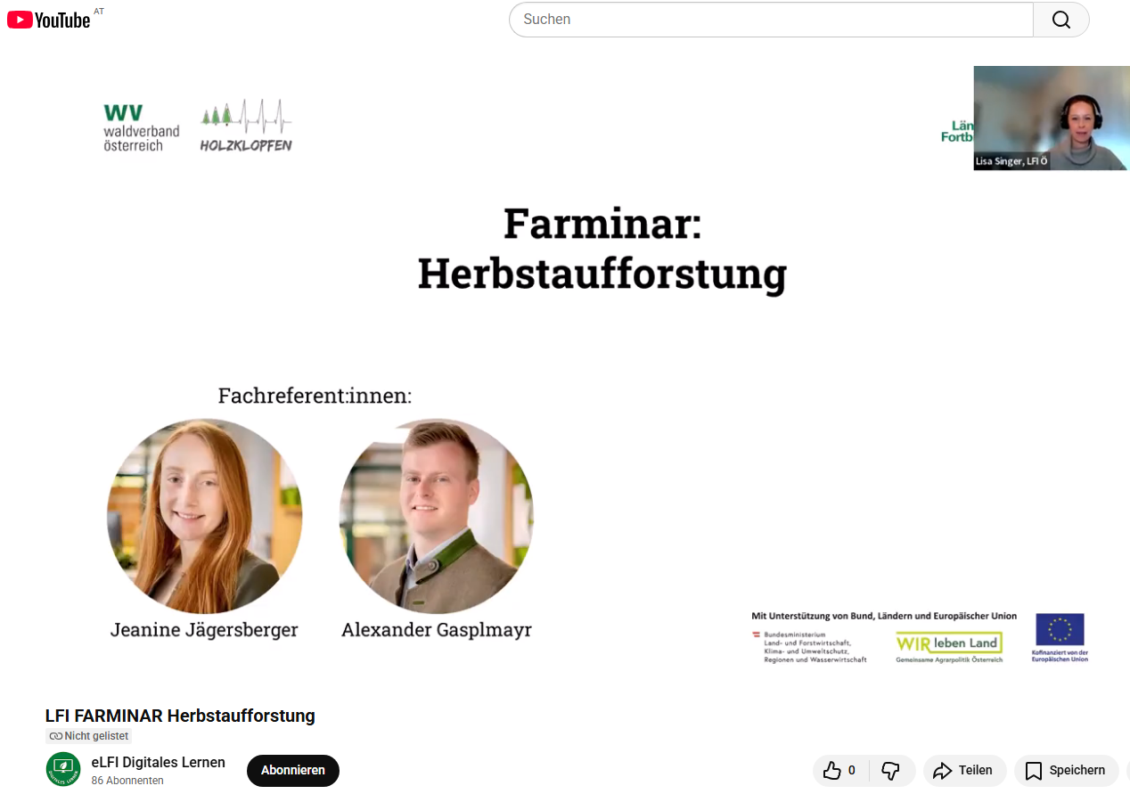
Task: Select the AT region label near the logo
Action: tap(99, 11)
